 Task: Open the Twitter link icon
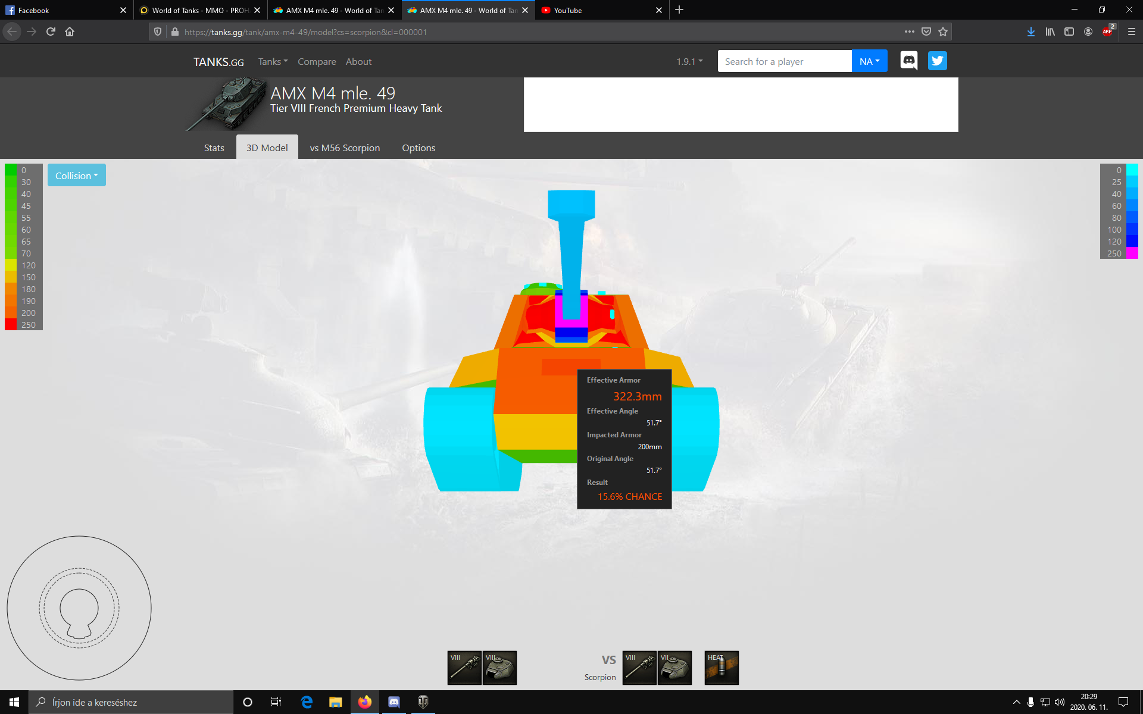938,61
